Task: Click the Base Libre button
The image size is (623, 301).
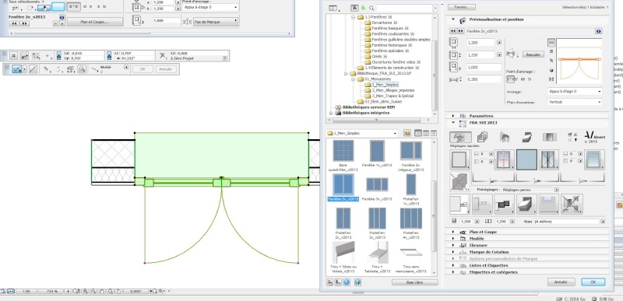Action: pyautogui.click(x=414, y=282)
